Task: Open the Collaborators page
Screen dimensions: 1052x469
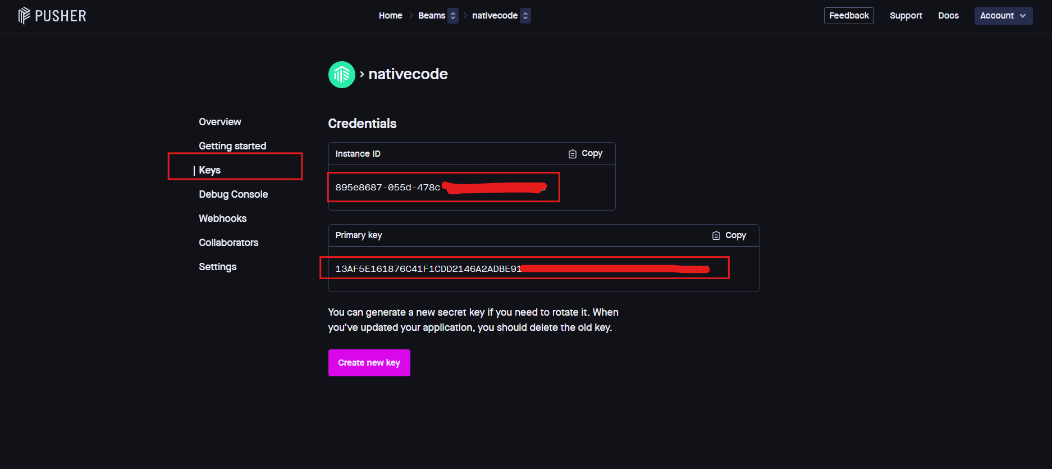Action: coord(228,243)
